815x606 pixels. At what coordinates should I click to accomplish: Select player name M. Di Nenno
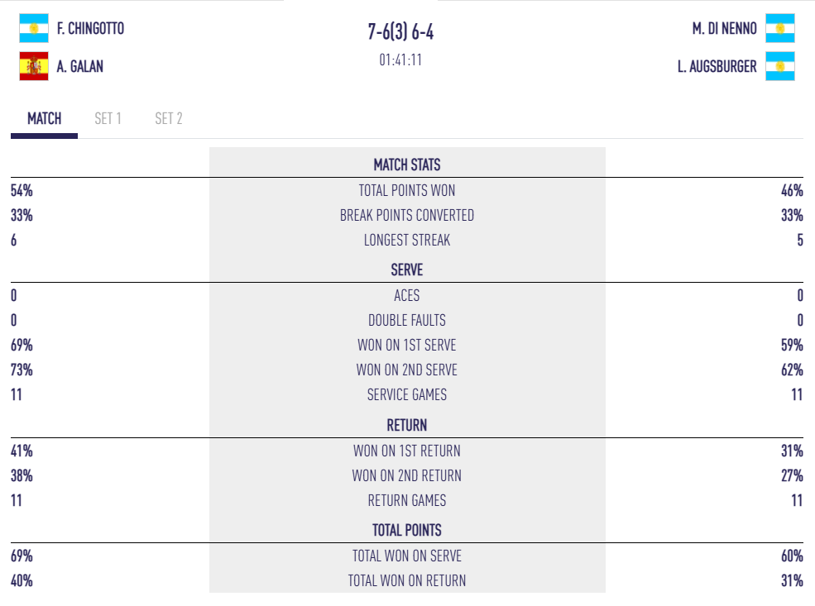tap(724, 29)
